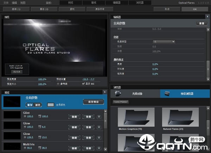Switch to the 光晕对象 tab
The width and height of the screenshot is (211, 153).
tap(135, 93)
